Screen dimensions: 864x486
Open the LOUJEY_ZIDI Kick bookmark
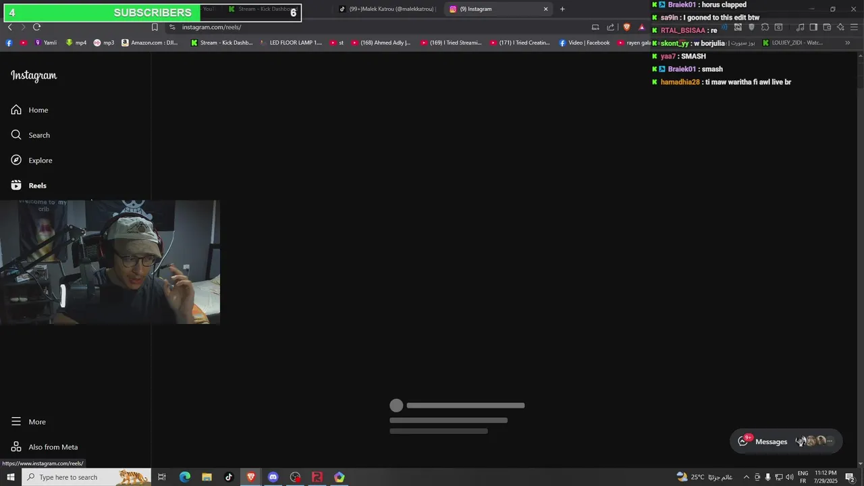[x=793, y=43]
